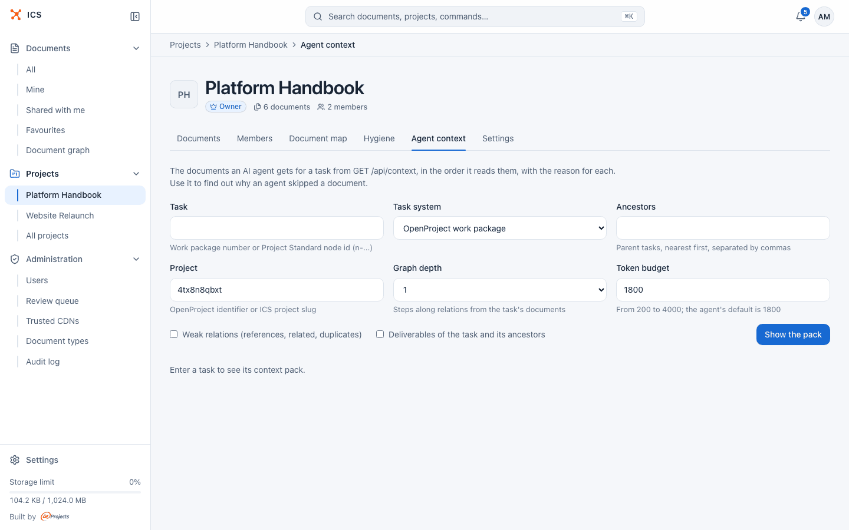Click the 2 members people icon
This screenshot has width=849, height=530.
click(321, 107)
